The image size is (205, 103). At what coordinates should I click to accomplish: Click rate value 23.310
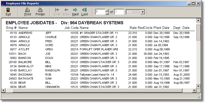coord(133,33)
